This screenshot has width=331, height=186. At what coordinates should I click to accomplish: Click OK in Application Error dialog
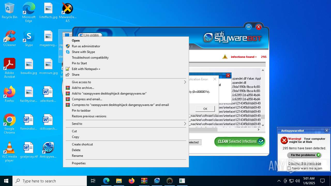[205, 109]
